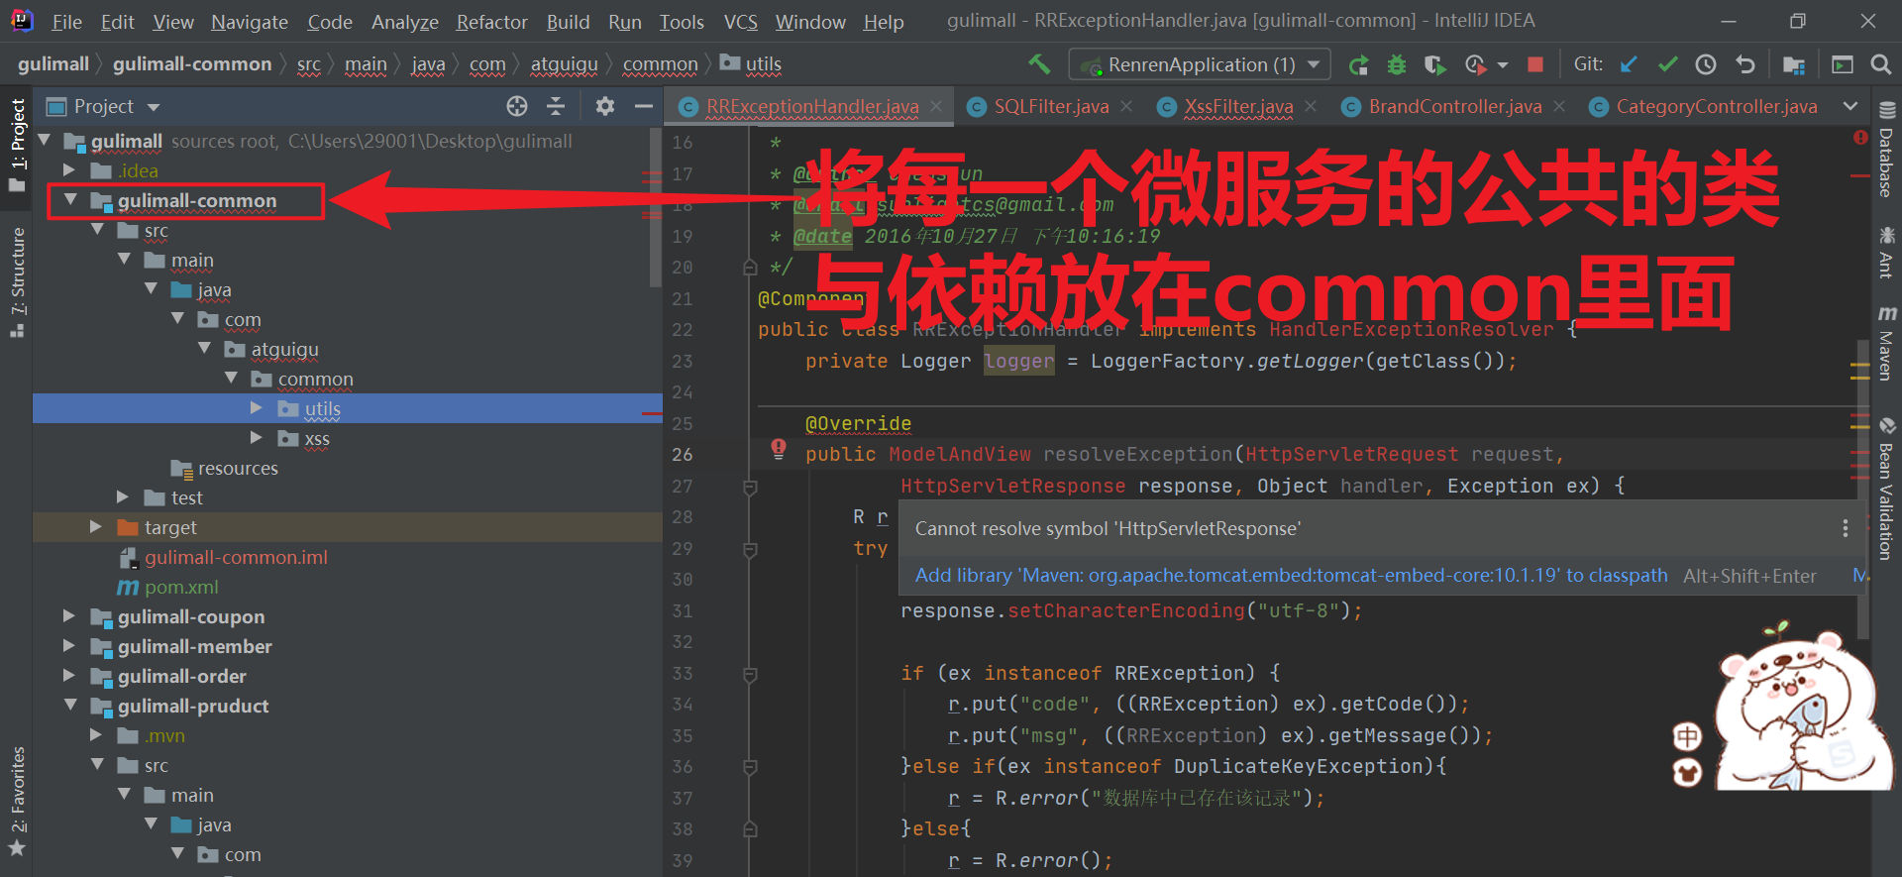Viewport: 1902px width, 877px height.
Task: Start debugging with the bug icon
Action: (1397, 64)
